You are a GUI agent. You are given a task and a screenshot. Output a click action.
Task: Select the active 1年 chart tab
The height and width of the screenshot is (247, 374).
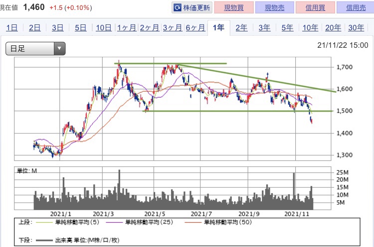pyautogui.click(x=219, y=28)
